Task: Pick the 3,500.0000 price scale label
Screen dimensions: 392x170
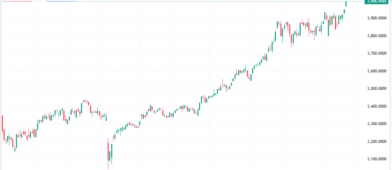Action: [x=376, y=89]
